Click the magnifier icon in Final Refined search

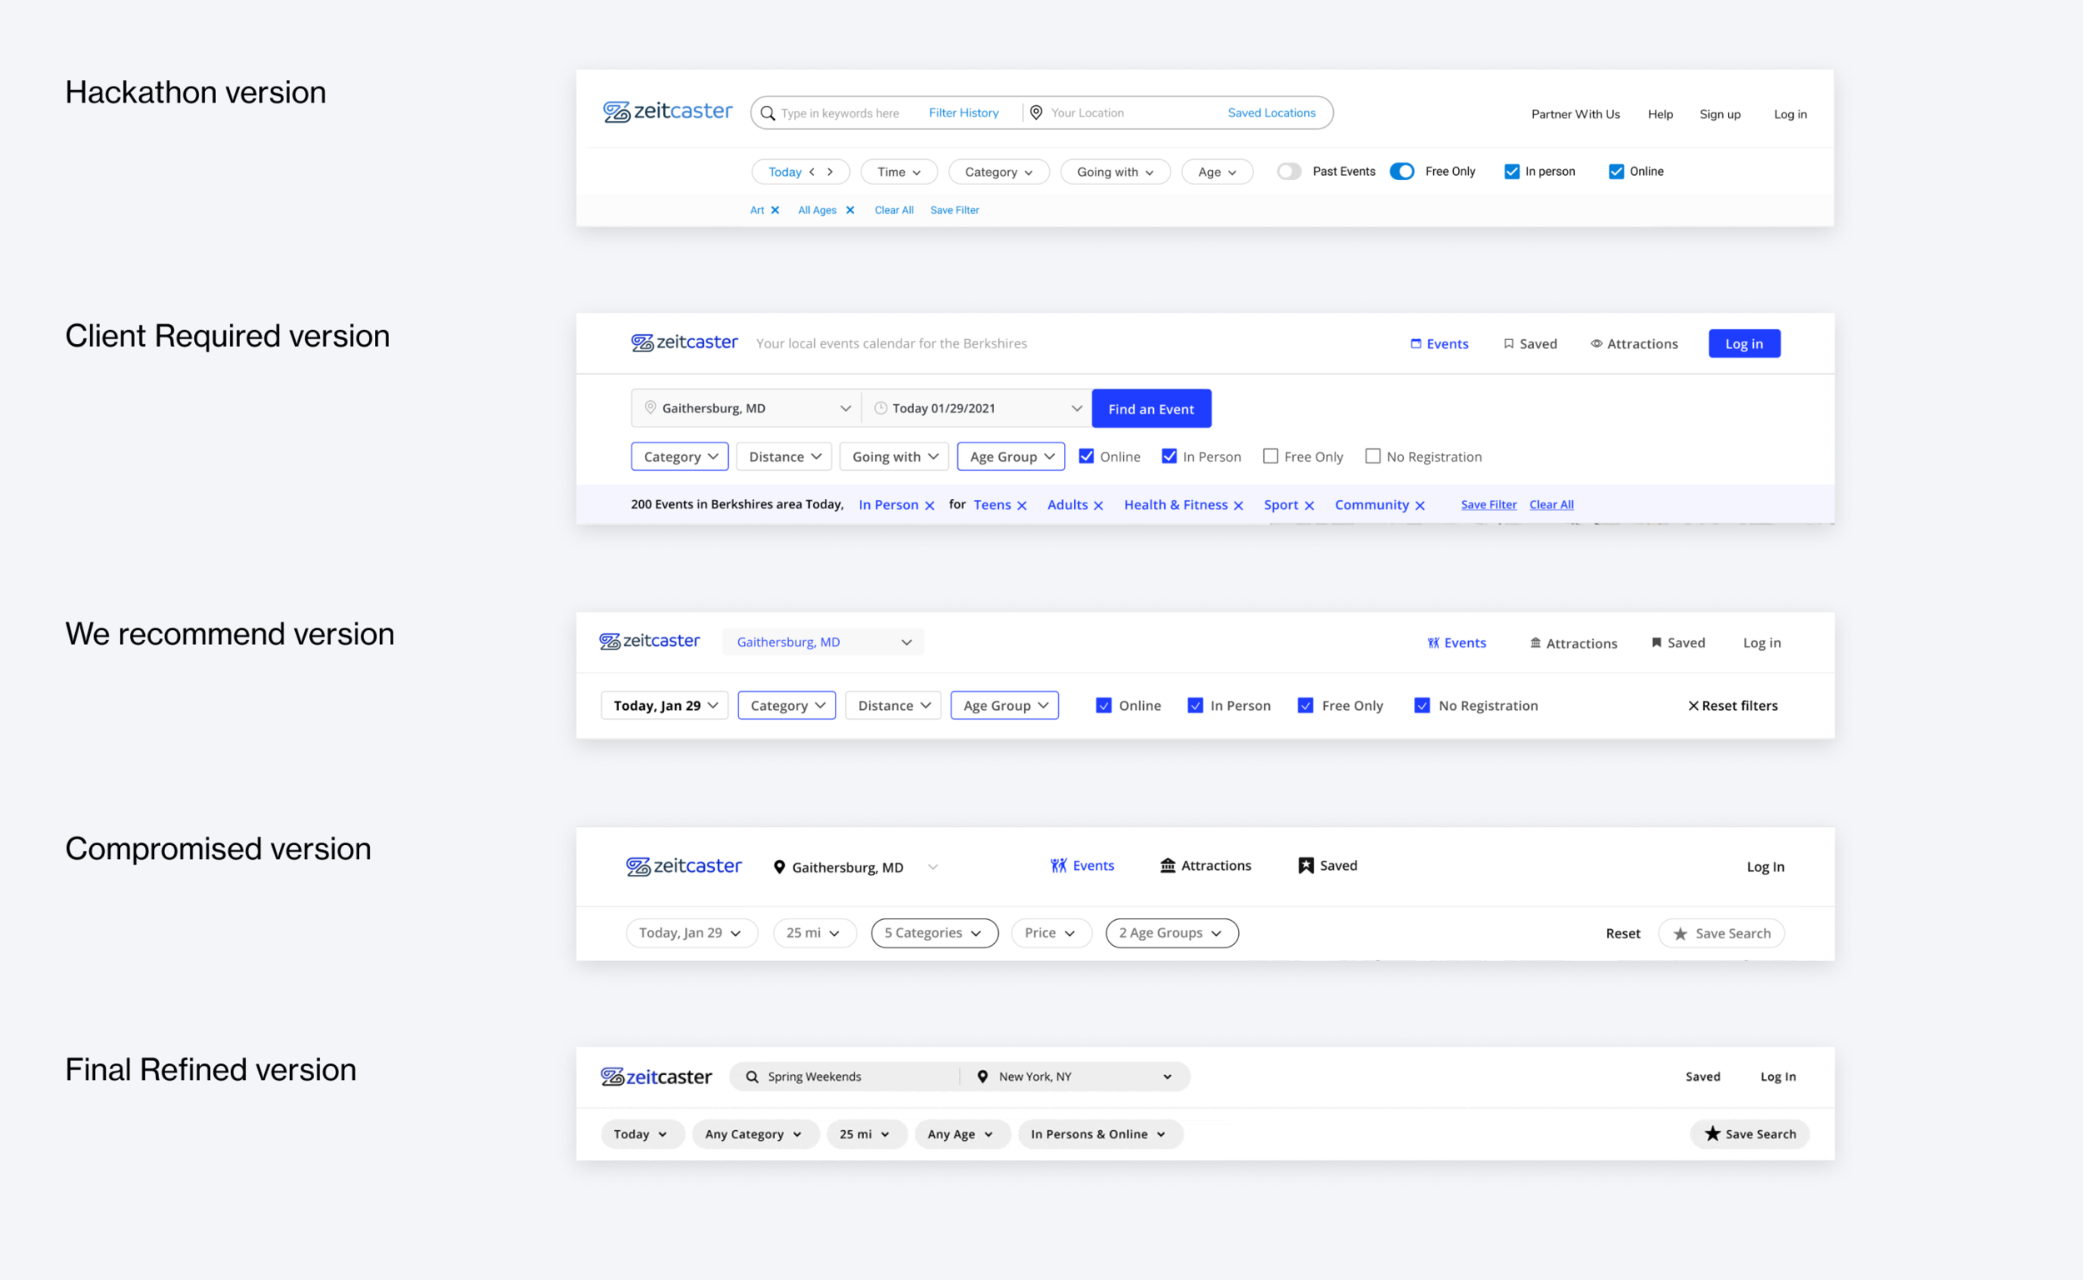coord(752,1077)
